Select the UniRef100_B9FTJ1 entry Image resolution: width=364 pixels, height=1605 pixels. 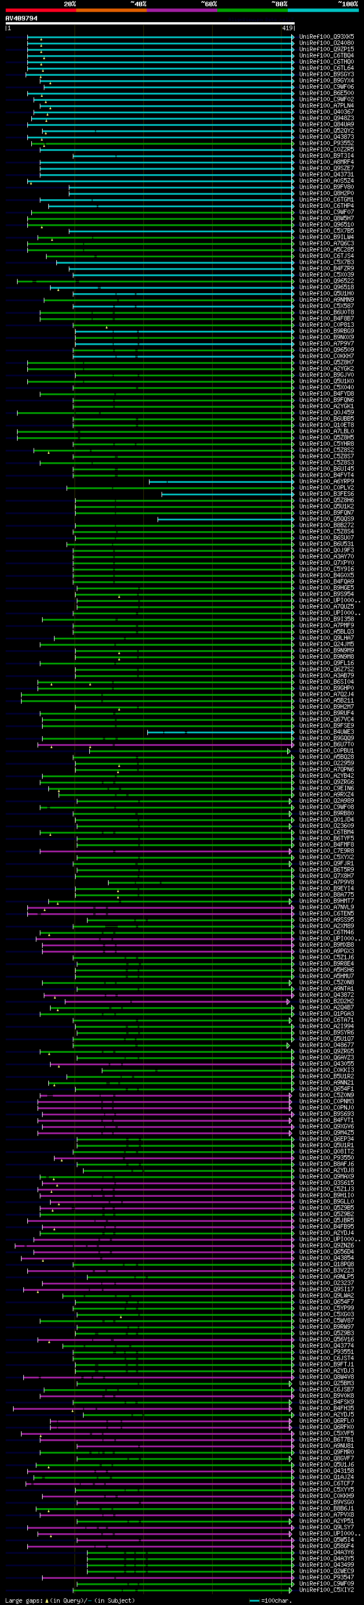[x=326, y=1365]
